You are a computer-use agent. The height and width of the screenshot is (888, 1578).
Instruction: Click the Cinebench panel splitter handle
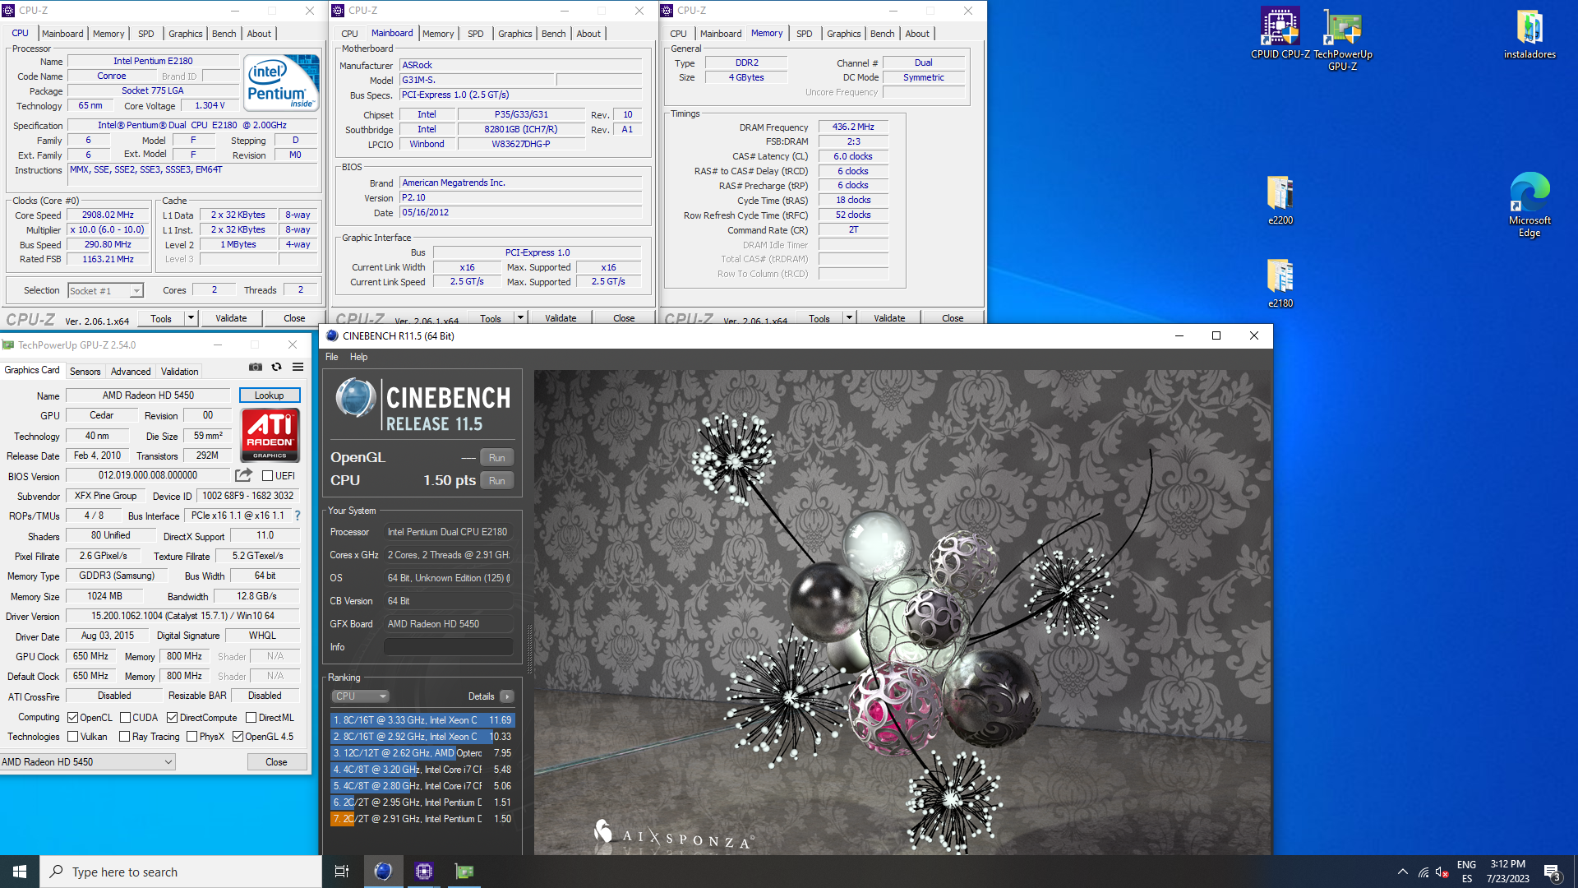point(528,650)
